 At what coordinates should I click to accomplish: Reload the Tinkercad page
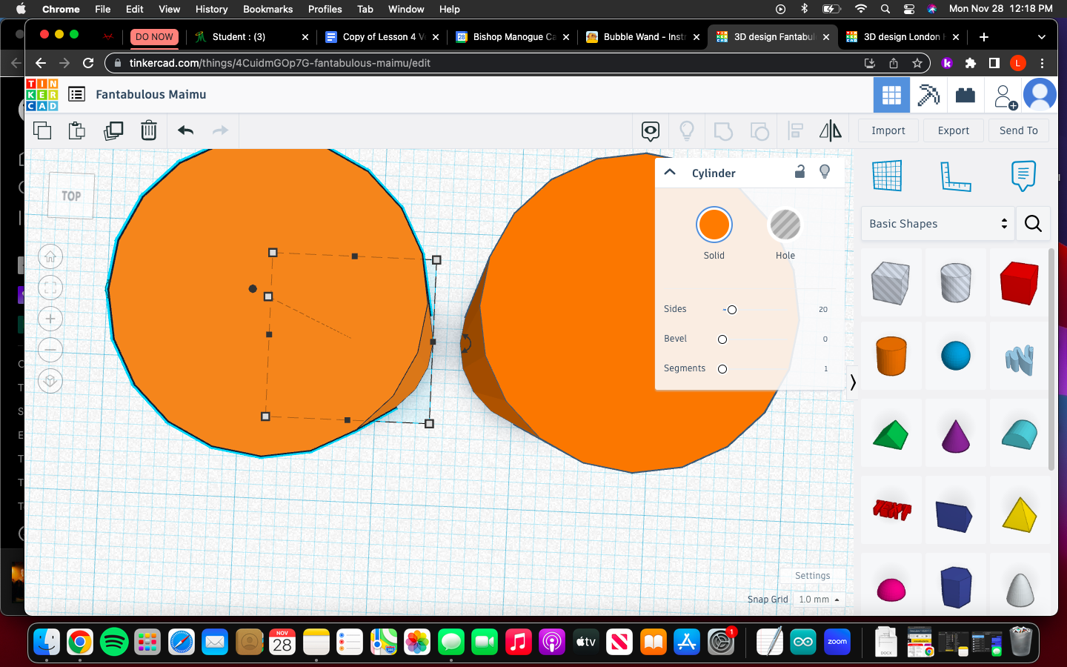pos(88,63)
